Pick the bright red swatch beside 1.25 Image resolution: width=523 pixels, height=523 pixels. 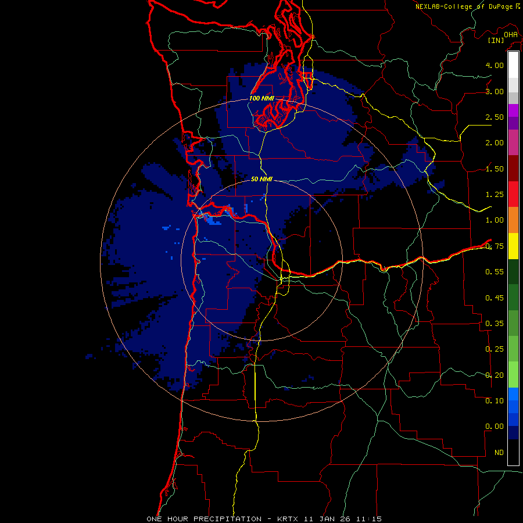[x=513, y=194]
